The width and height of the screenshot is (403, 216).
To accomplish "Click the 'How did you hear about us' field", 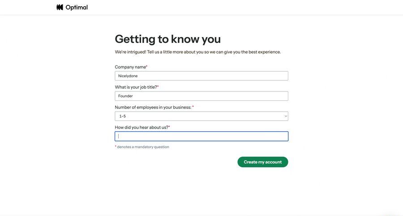I will 201,136.
